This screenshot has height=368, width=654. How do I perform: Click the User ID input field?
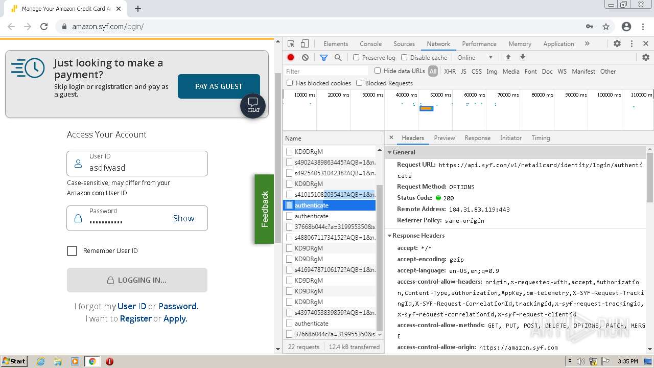137,164
